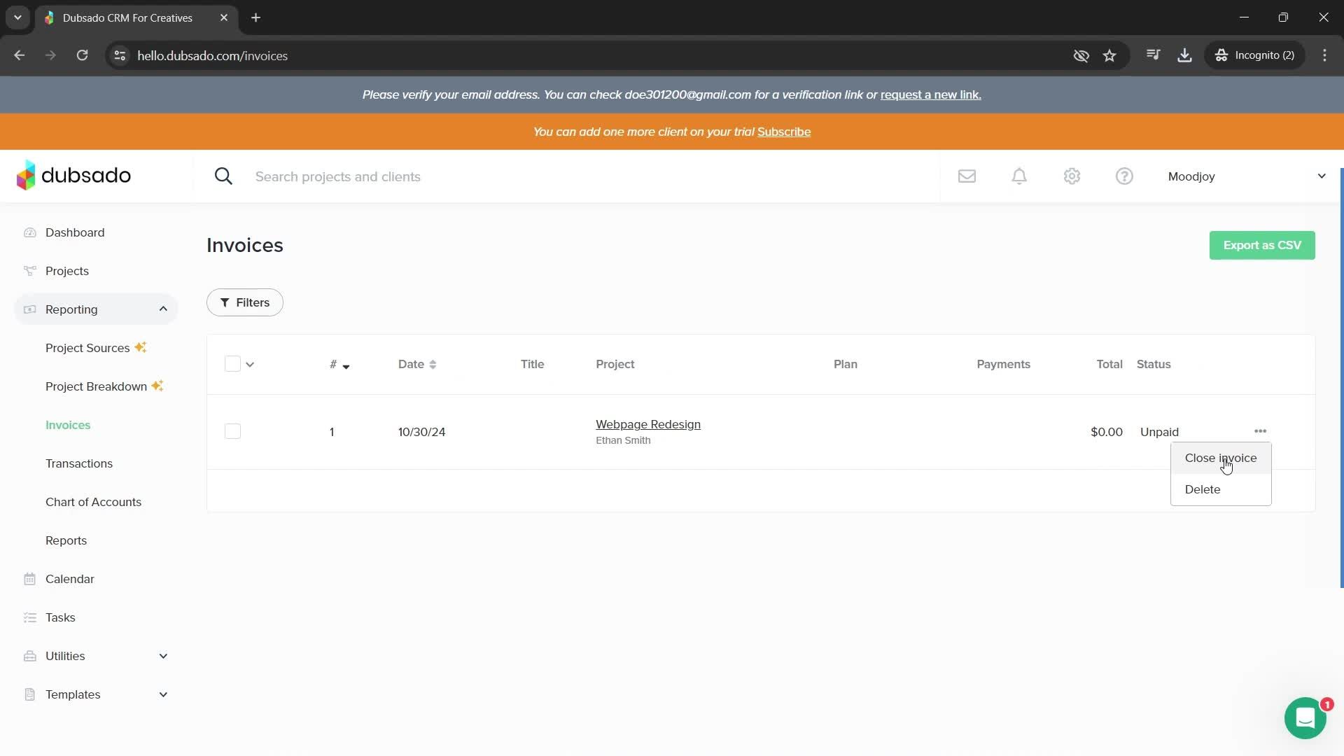Click the media control icon in browser toolbar

[1153, 55]
